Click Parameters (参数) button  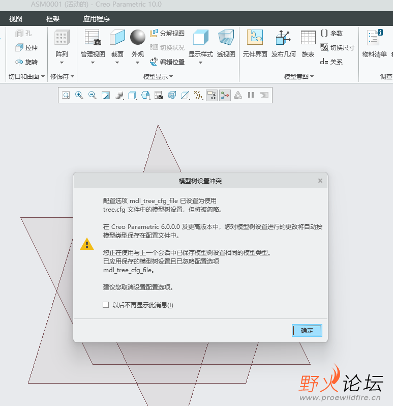331,34
